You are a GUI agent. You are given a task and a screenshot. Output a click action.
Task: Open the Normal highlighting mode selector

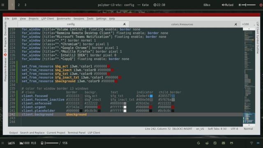(248, 129)
